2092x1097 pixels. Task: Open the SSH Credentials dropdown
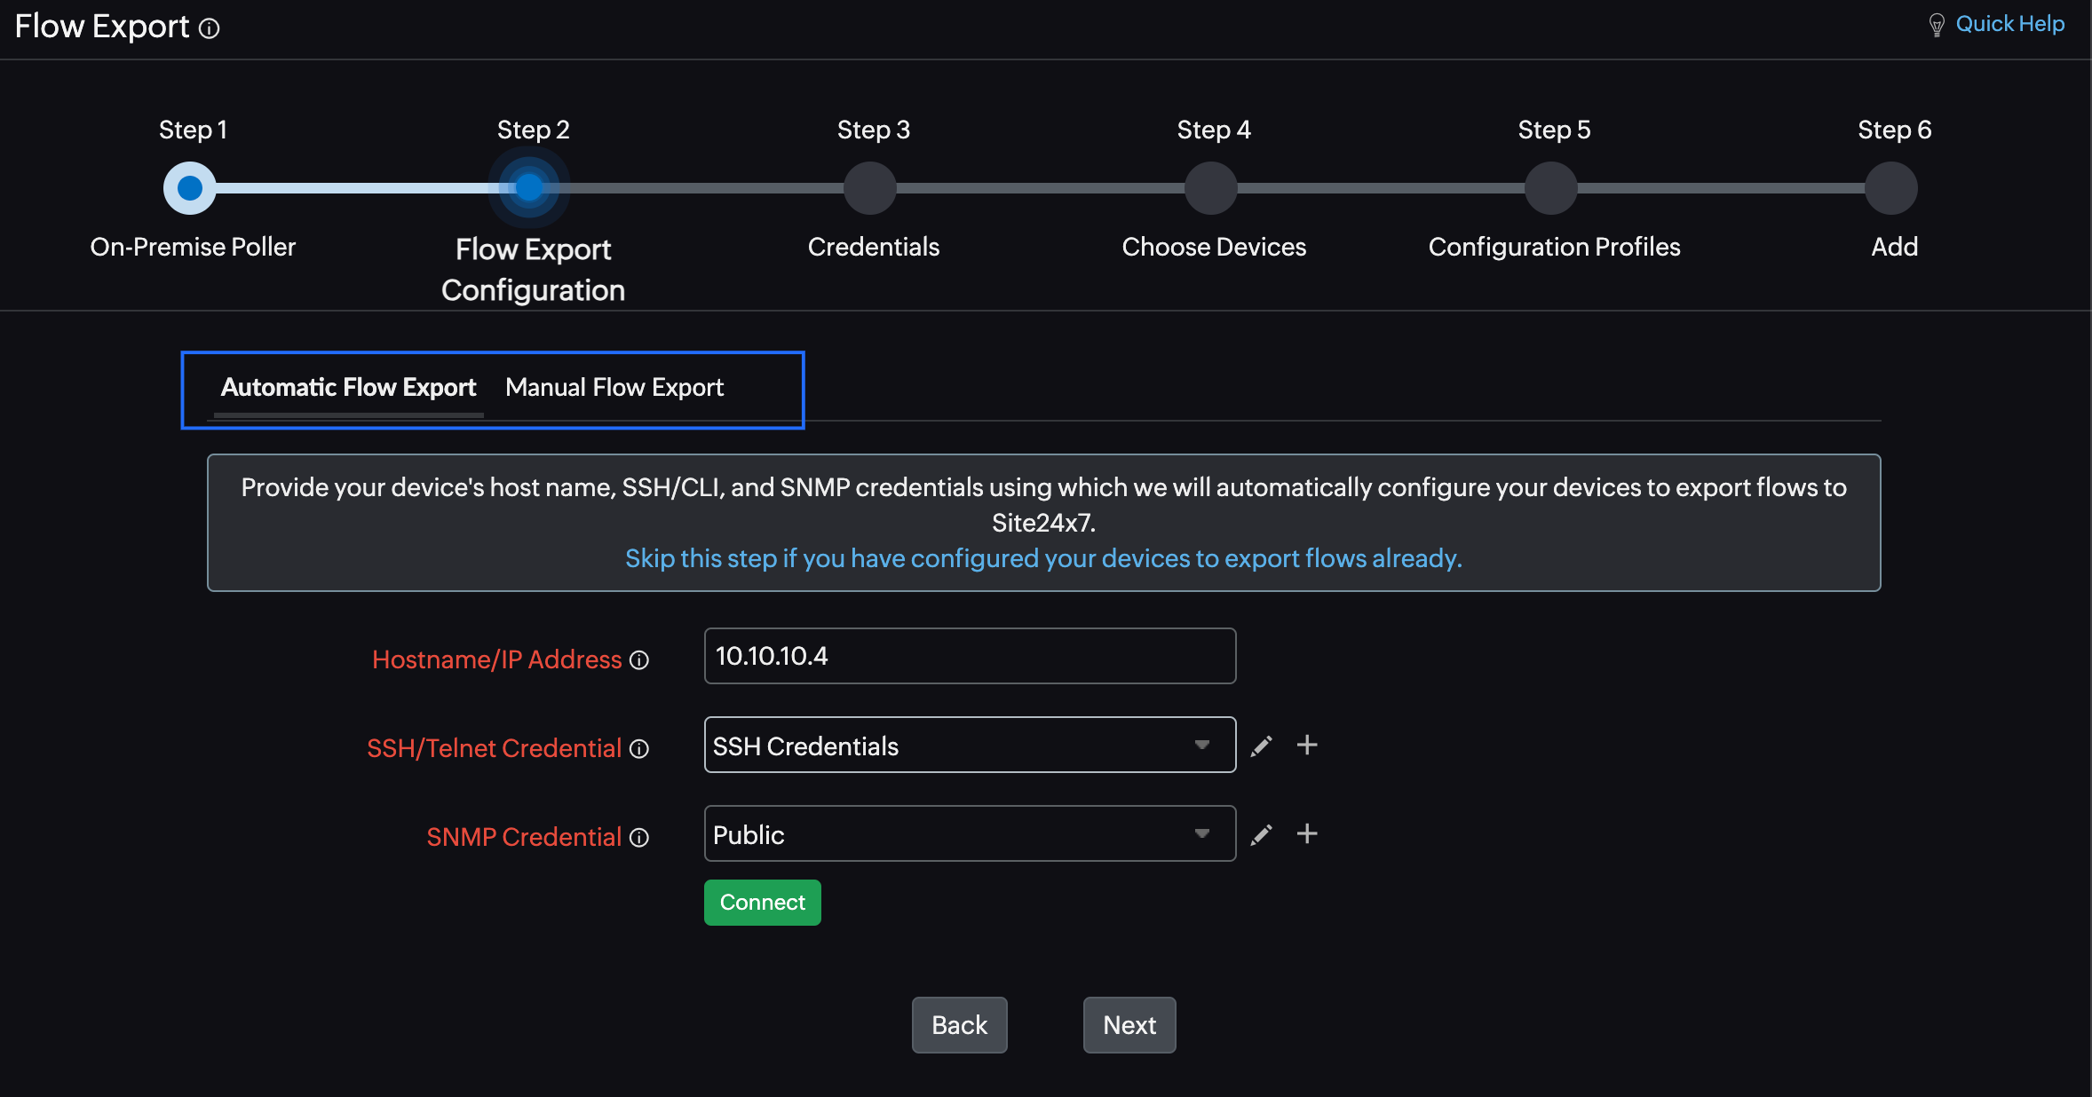point(970,746)
